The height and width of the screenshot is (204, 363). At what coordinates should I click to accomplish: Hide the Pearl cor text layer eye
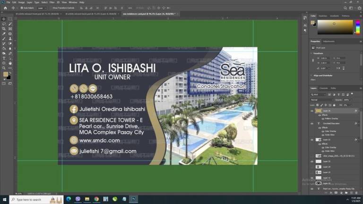coord(312,189)
